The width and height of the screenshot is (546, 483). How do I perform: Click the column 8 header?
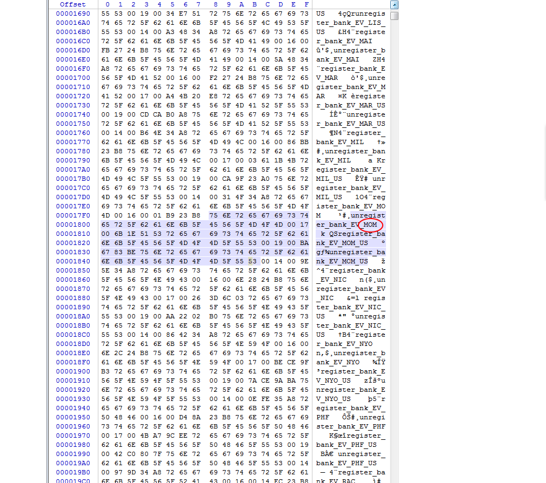[x=215, y=4]
